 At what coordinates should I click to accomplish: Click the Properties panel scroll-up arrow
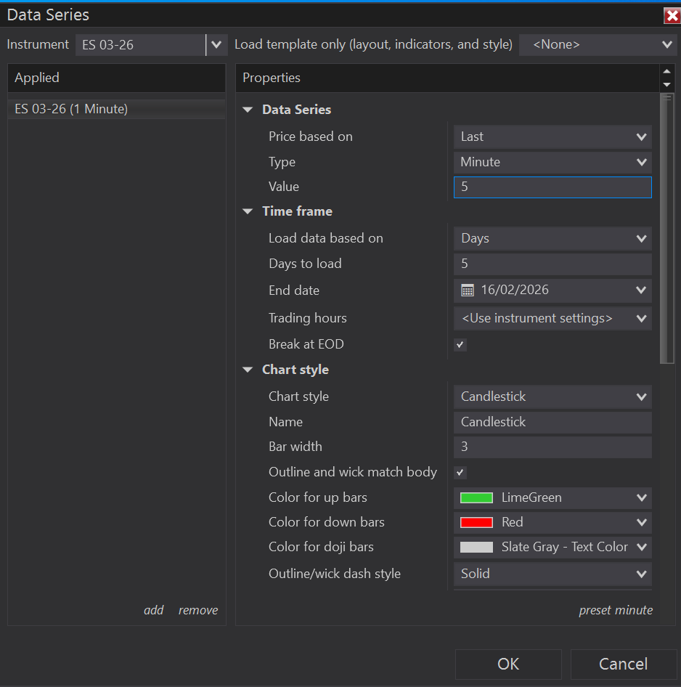click(667, 71)
